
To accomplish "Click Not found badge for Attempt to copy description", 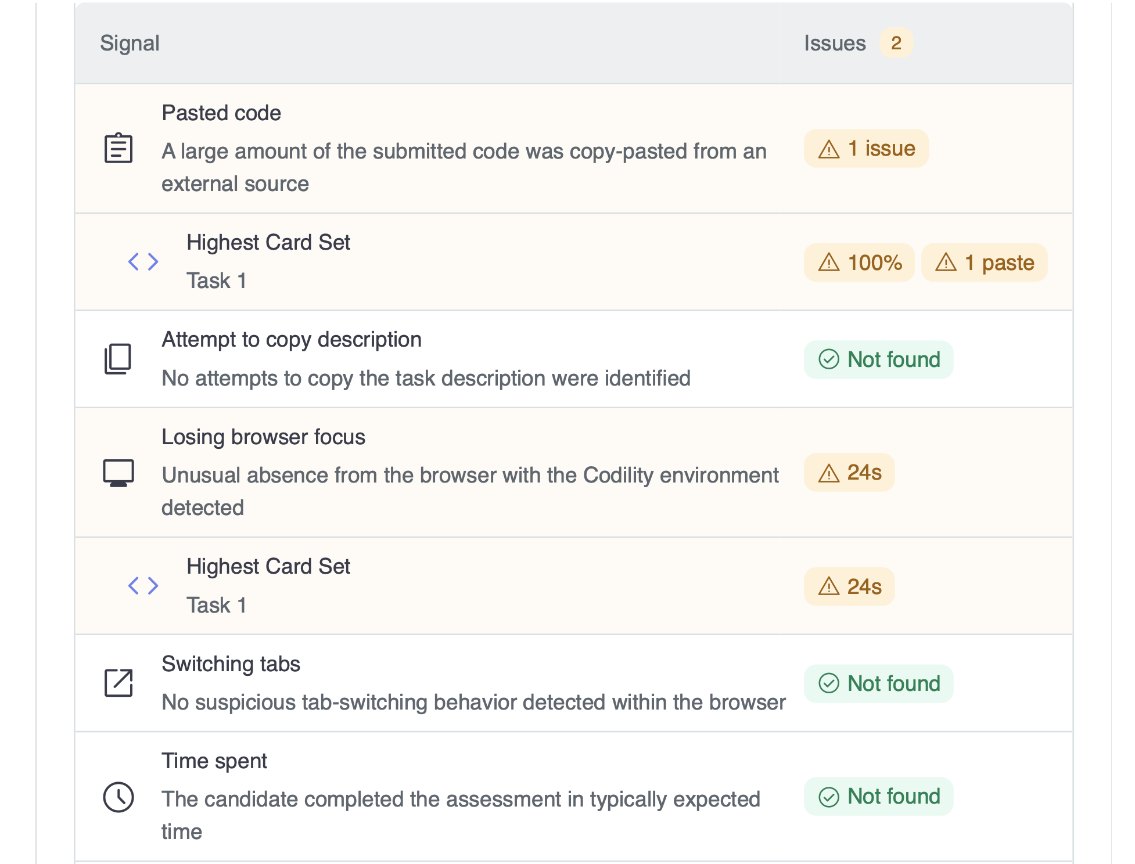I will coord(878,359).
